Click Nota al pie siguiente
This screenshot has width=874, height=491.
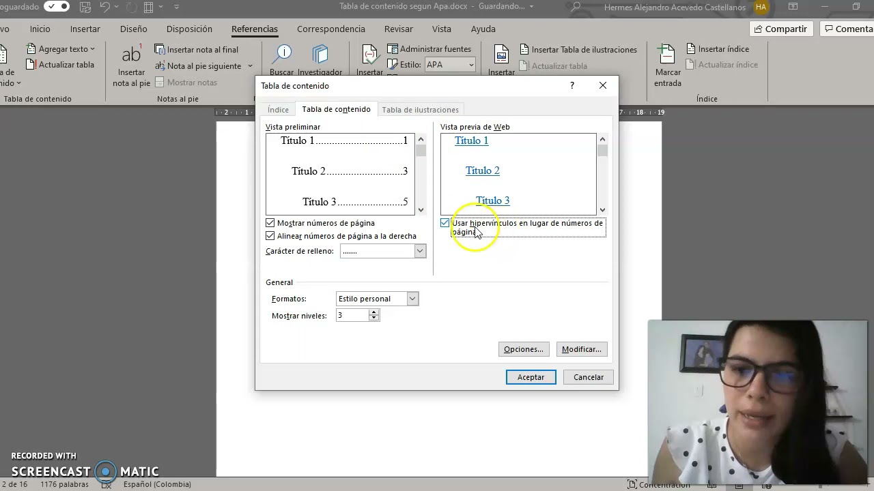(198, 66)
